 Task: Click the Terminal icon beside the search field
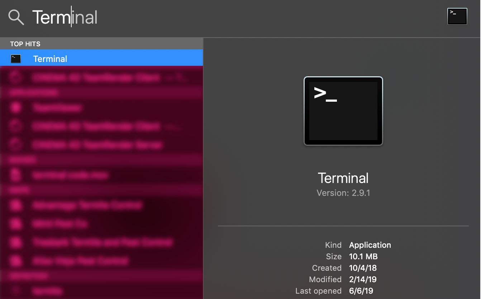click(457, 16)
